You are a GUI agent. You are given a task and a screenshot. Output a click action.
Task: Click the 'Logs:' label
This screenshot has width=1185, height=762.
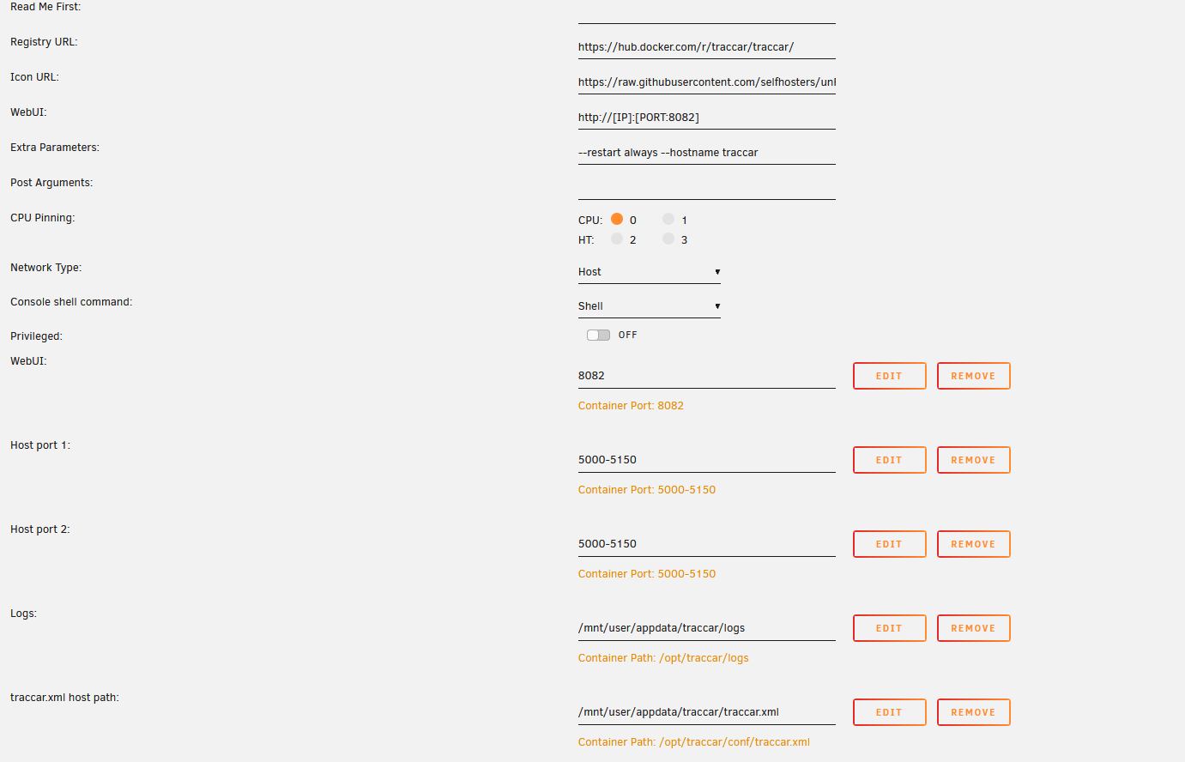[x=23, y=614]
